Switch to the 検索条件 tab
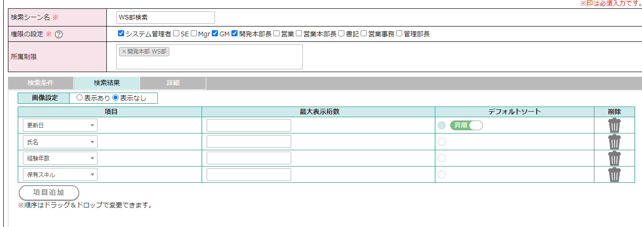 (41, 83)
